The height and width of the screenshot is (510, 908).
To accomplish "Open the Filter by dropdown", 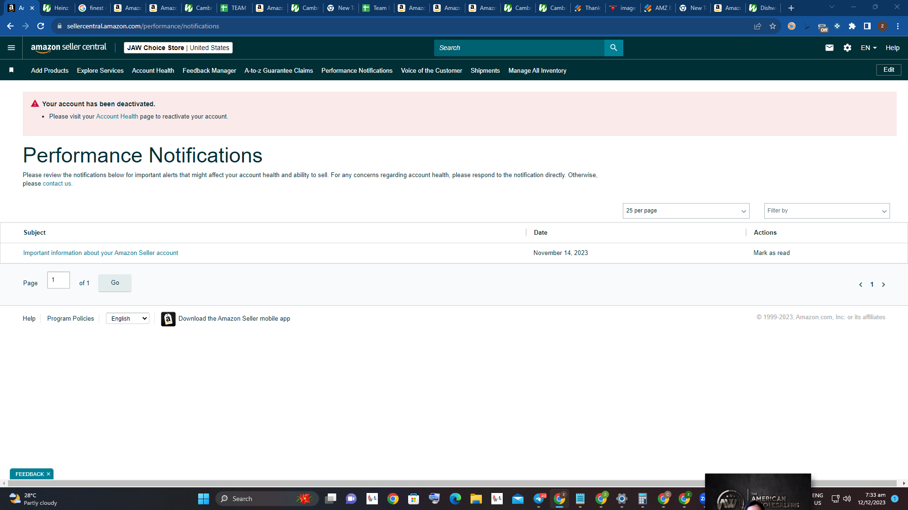I will [x=827, y=211].
